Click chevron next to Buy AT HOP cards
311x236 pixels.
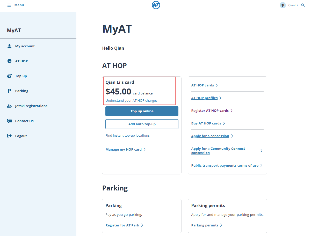(224, 123)
